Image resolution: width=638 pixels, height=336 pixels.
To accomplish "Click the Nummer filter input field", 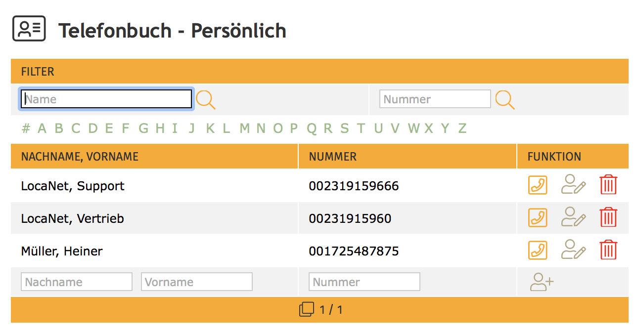I will [435, 99].
